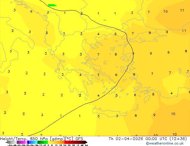Click the 54 label at the scale's end
The image size is (190, 146).
click(x=86, y=145)
